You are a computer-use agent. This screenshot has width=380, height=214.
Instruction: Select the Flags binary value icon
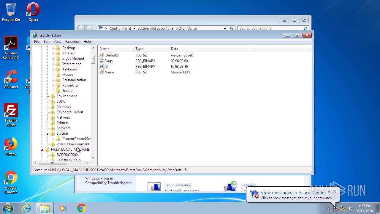[102, 61]
